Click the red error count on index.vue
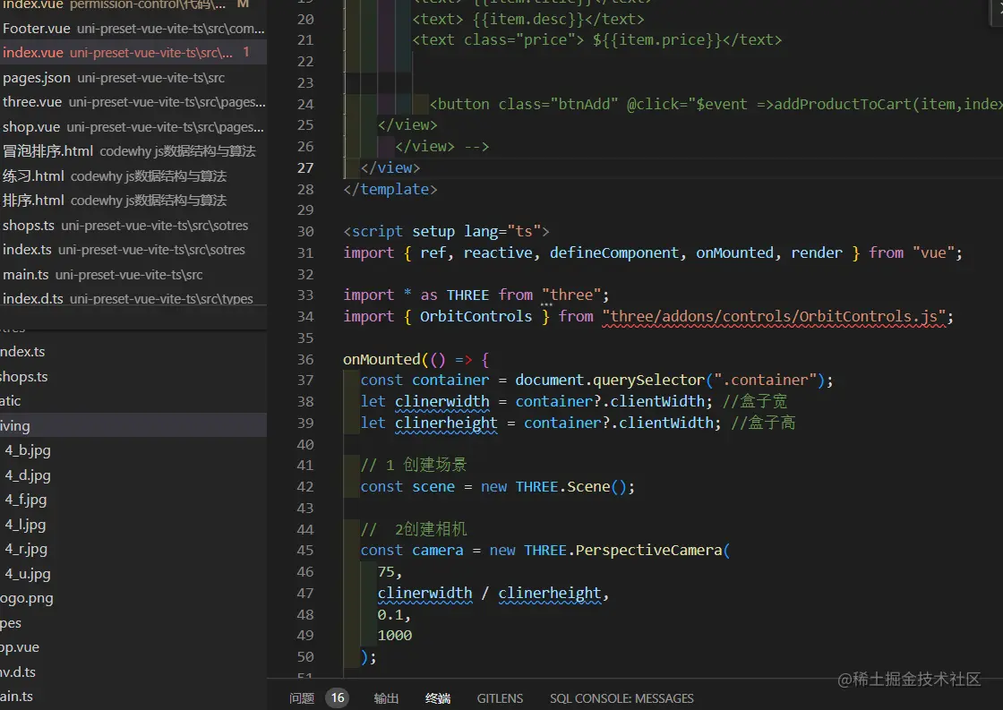 tap(246, 53)
